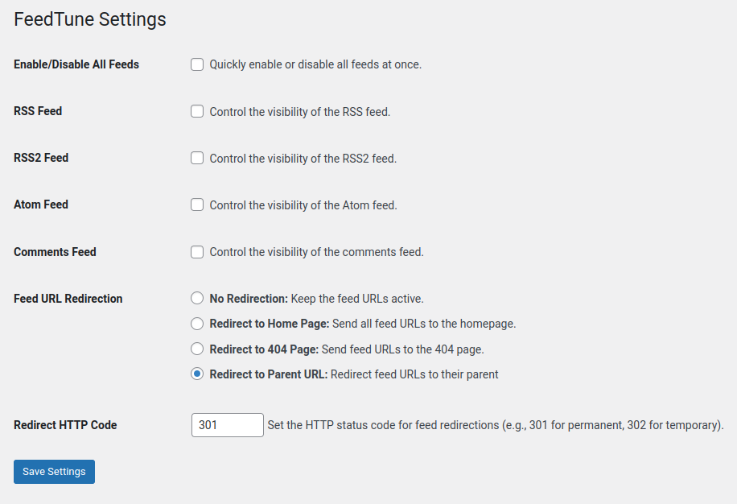Image resolution: width=737 pixels, height=504 pixels.
Task: Click the FeedTune Settings heading
Action: [x=90, y=20]
